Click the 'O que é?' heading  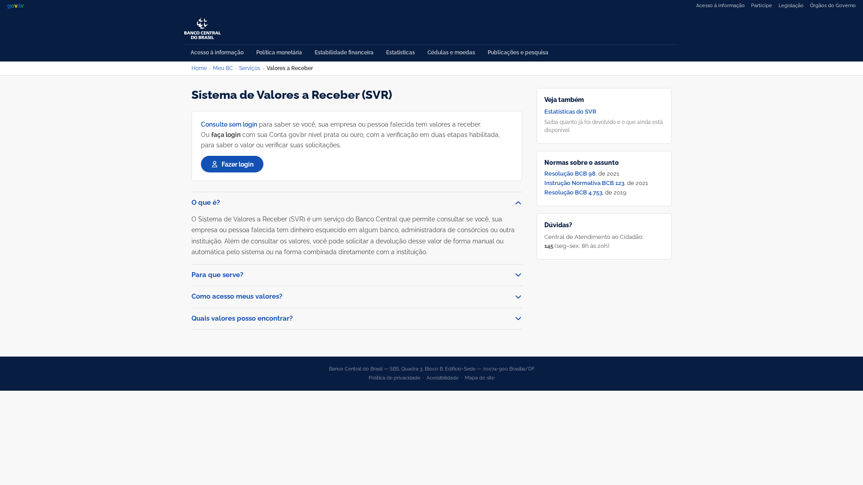click(205, 203)
